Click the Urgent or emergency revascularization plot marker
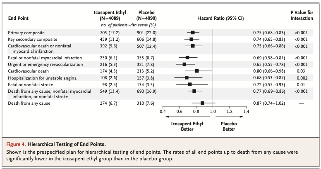Screen dimensions: 321x169 tap(184, 64)
